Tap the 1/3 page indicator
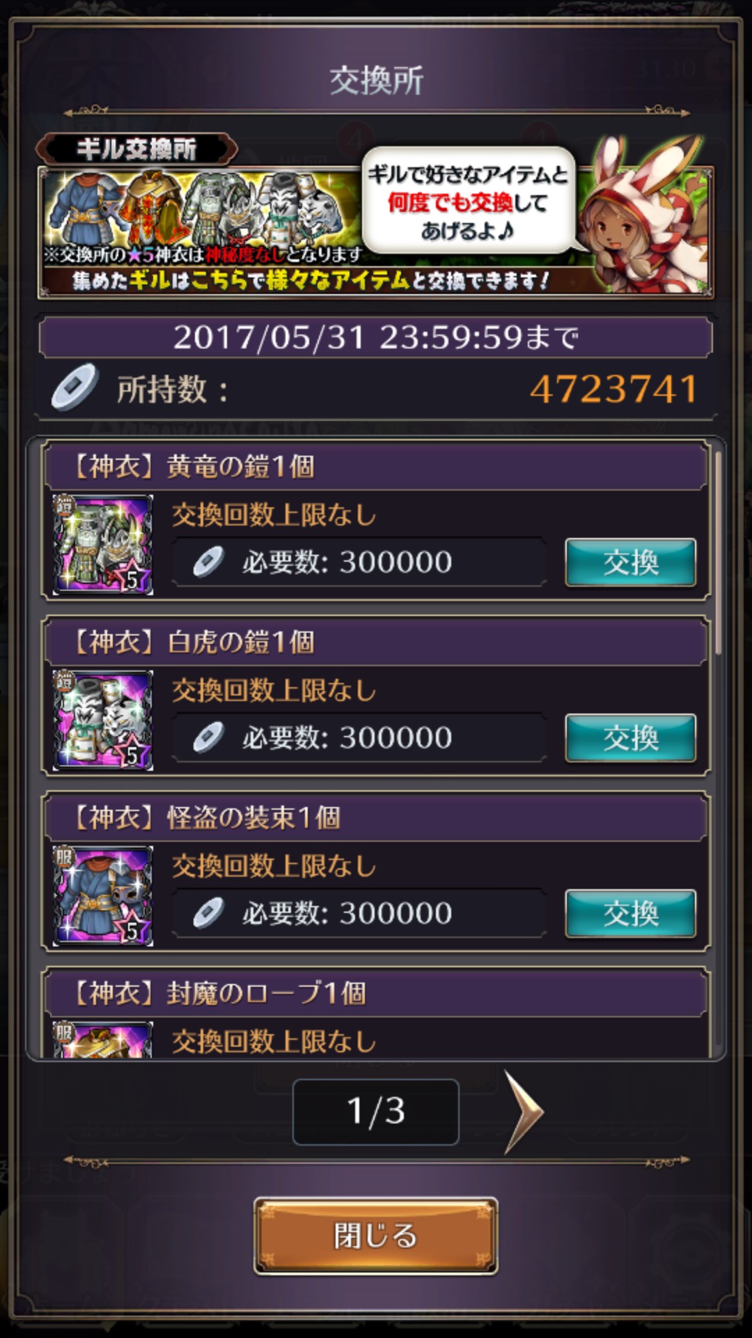 [376, 1112]
